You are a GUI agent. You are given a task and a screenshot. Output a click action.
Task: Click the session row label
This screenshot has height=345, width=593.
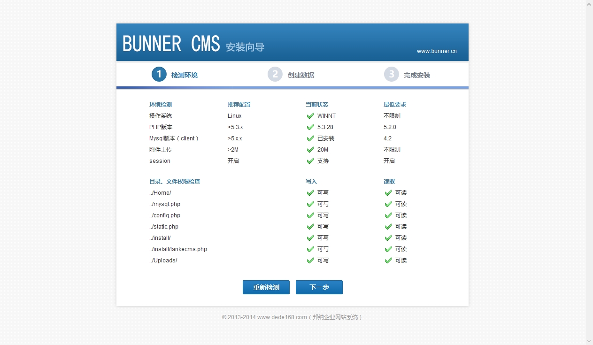160,161
